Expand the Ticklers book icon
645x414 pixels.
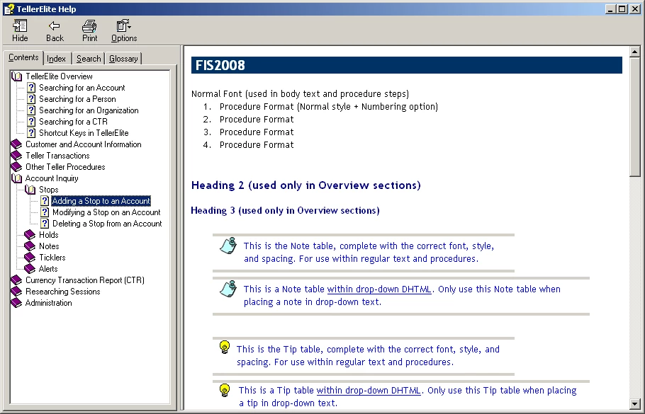[x=30, y=258]
